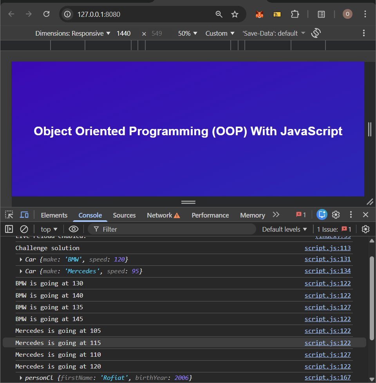Screen dimensions: 376x383
Task: Open the script.js:113 source link
Action: tap(327, 248)
